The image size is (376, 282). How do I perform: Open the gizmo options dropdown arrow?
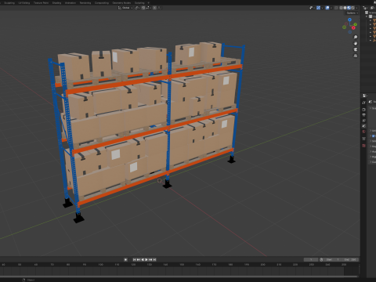click(322, 8)
